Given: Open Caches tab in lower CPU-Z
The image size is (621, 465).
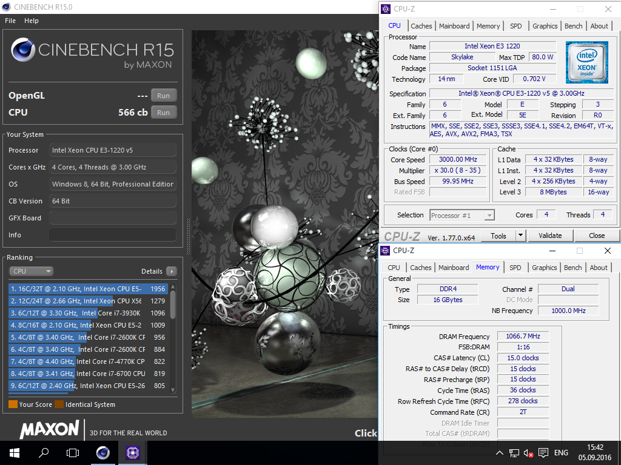Looking at the screenshot, I should (x=421, y=268).
